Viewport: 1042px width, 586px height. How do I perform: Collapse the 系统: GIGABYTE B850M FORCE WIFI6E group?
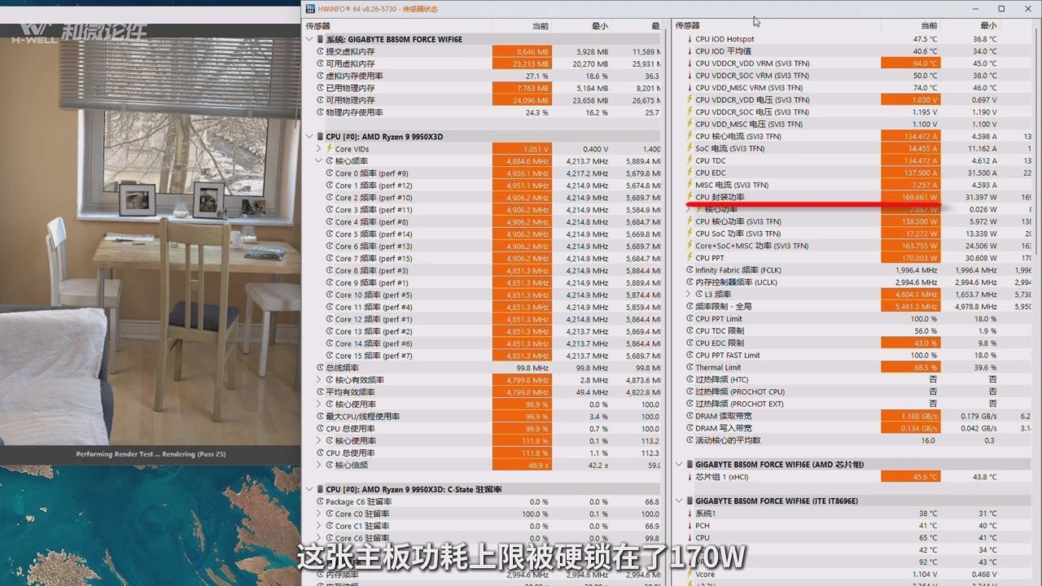point(309,39)
